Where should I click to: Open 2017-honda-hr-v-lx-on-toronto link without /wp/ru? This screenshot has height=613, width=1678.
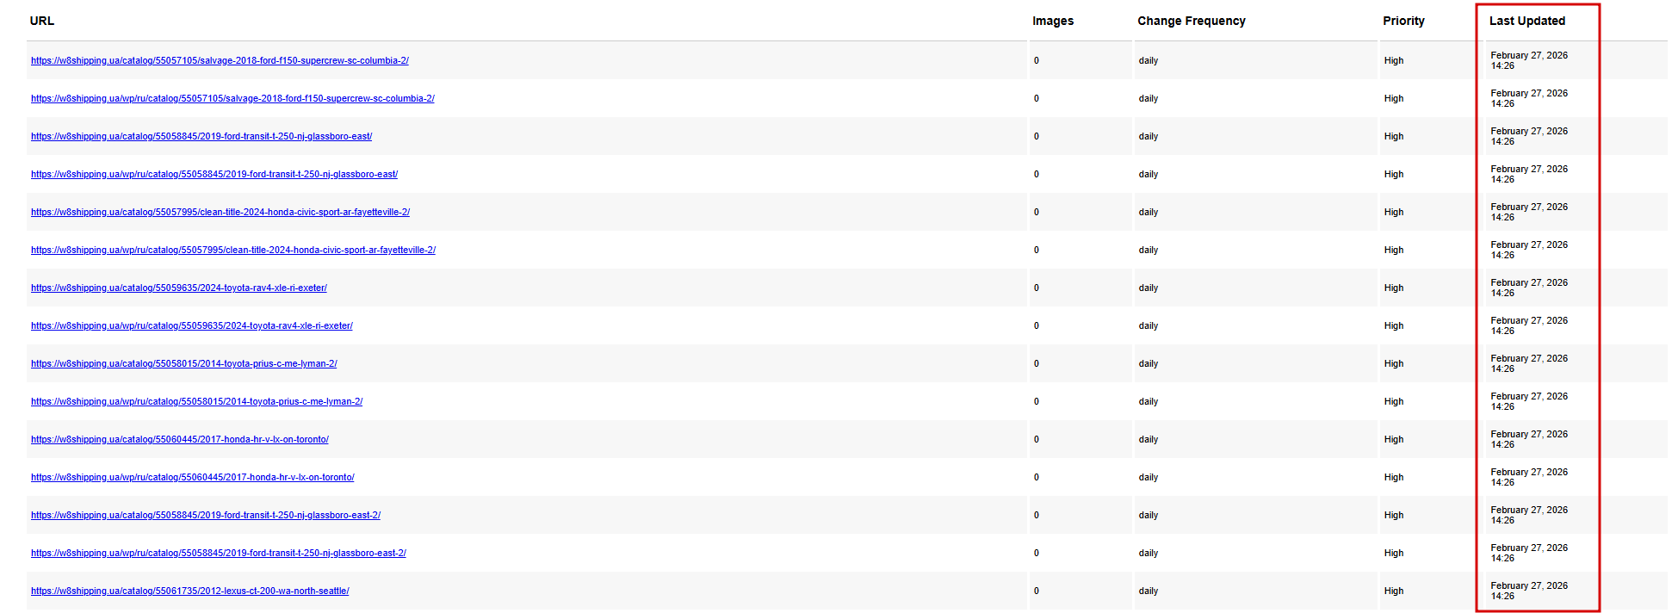180,439
